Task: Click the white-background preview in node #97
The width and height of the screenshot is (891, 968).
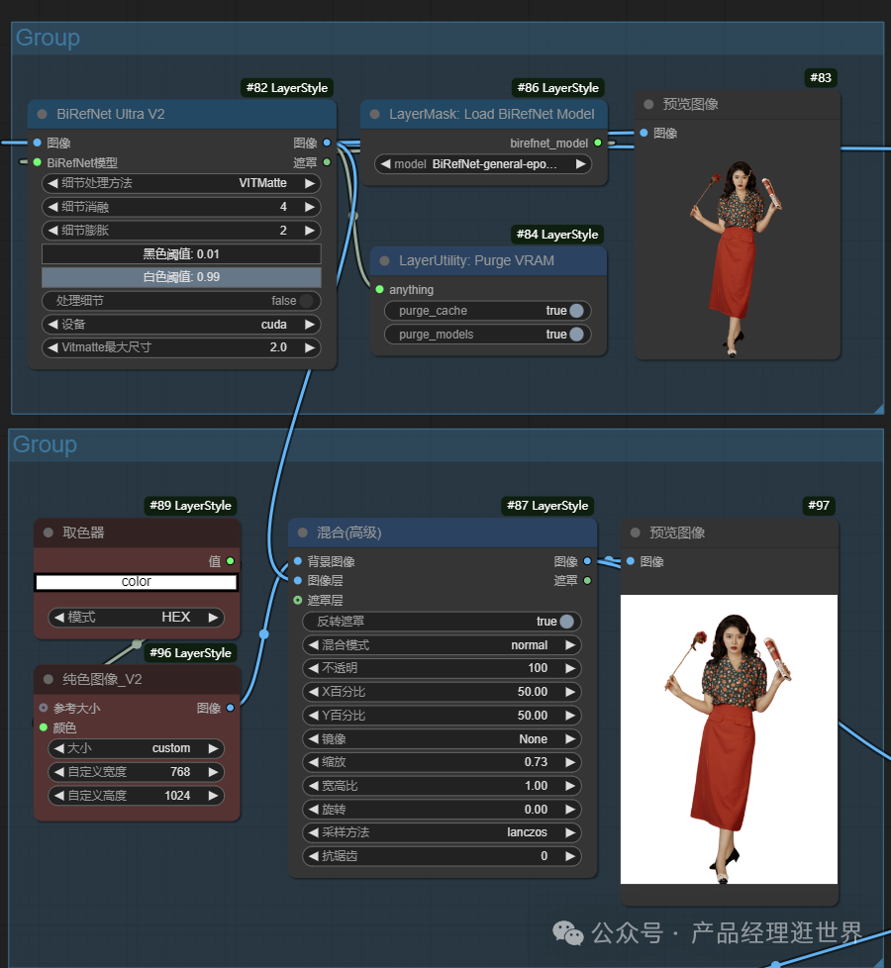Action: (x=729, y=739)
